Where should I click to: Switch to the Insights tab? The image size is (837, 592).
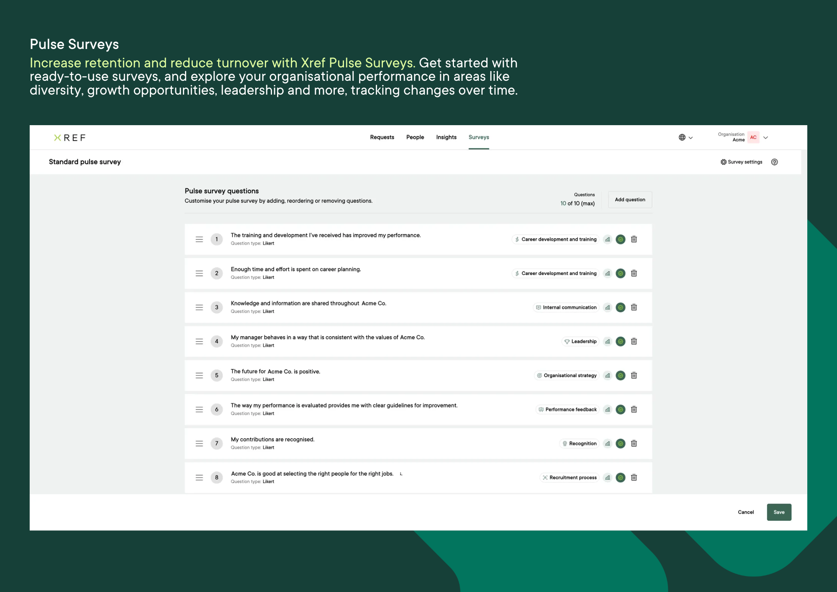446,137
